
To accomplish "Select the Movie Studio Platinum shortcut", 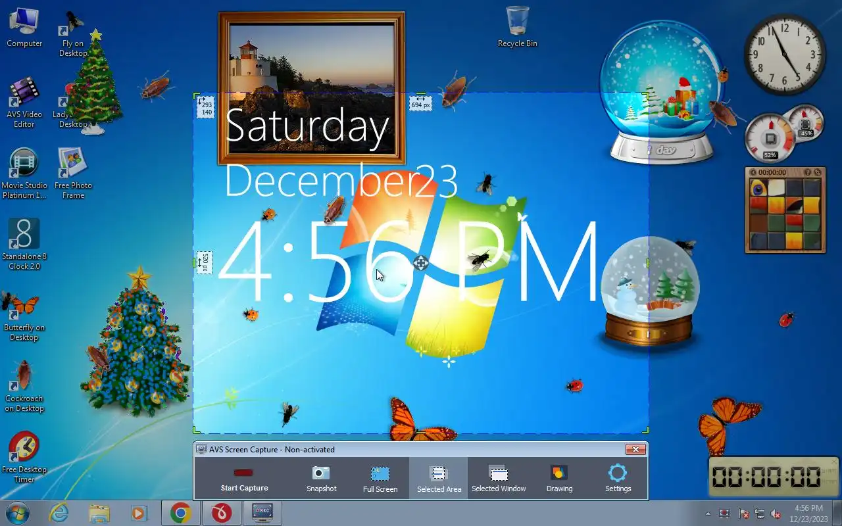I will click(x=24, y=174).
